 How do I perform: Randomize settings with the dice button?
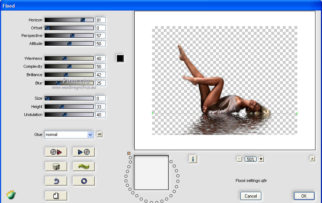tap(56, 166)
